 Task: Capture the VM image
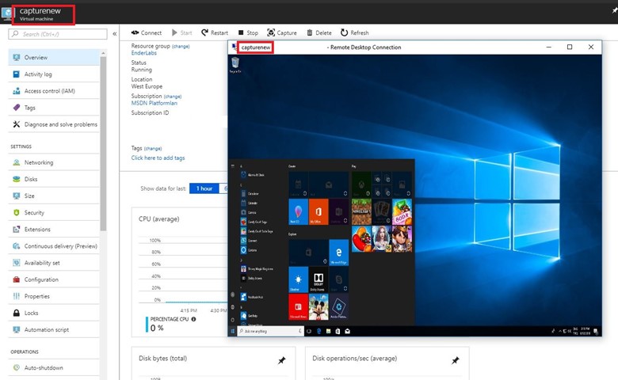[x=282, y=33]
